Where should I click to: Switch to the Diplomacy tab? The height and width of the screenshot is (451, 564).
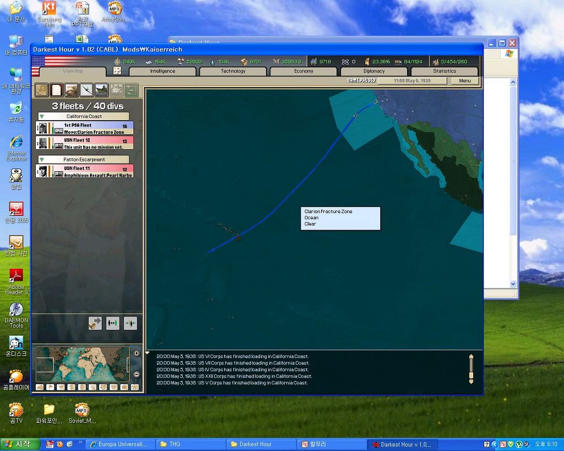click(374, 71)
